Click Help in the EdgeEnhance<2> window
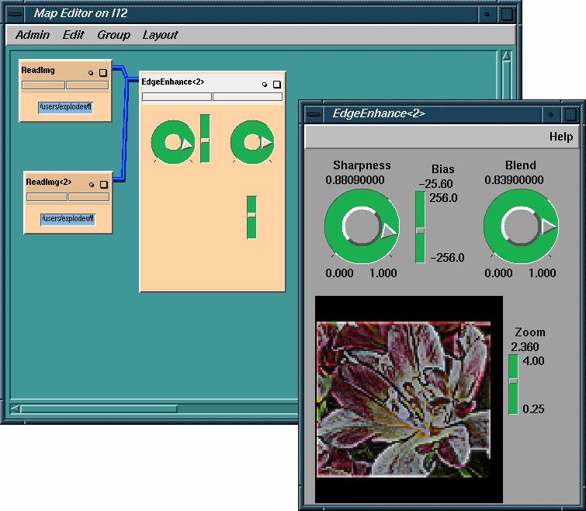Image resolution: width=586 pixels, height=511 pixels. pyautogui.click(x=560, y=137)
